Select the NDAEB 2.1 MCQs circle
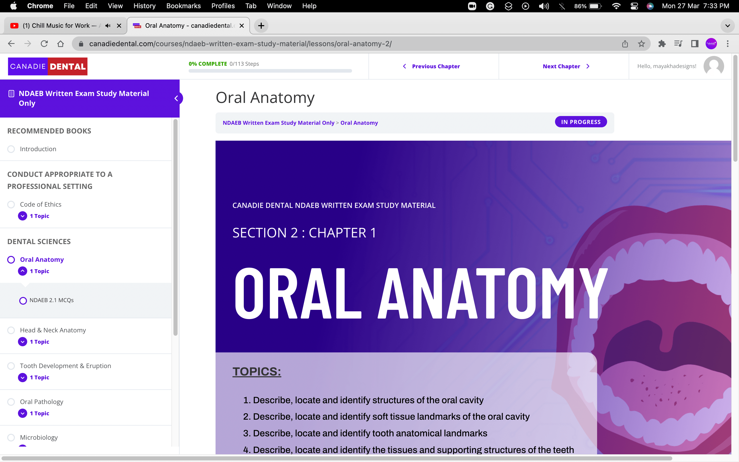This screenshot has width=739, height=462. tap(23, 300)
